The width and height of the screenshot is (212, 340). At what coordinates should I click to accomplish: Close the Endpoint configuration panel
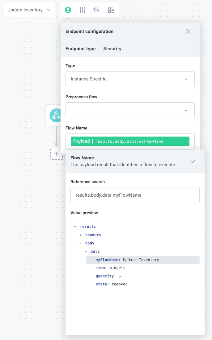pos(188,31)
